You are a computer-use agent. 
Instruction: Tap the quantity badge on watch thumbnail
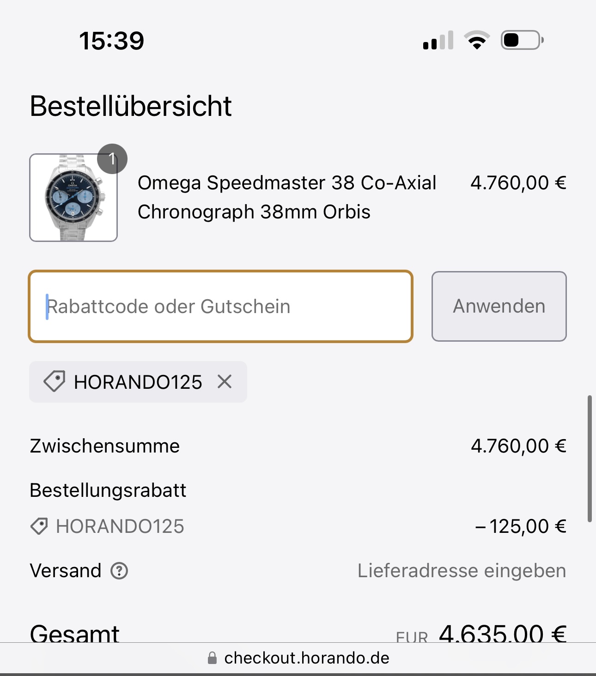(112, 159)
